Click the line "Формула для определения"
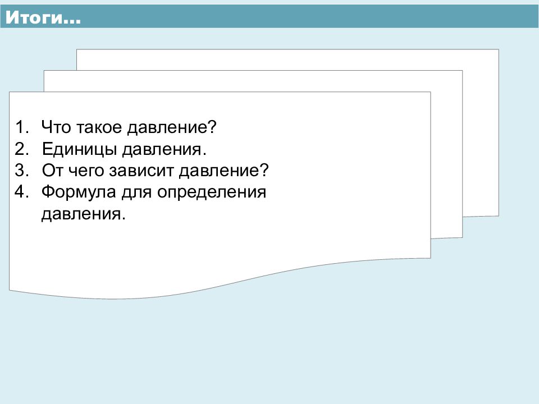539x404 pixels. (x=153, y=192)
